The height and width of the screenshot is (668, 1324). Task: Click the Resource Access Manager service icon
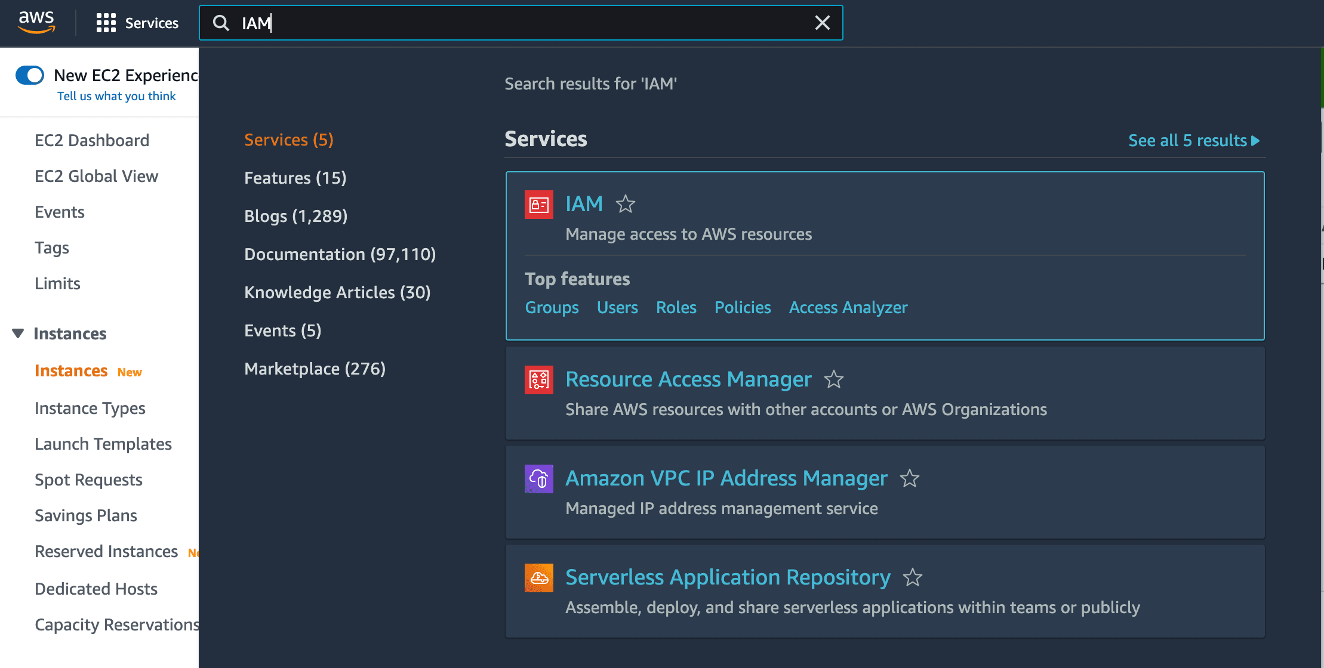click(x=538, y=379)
